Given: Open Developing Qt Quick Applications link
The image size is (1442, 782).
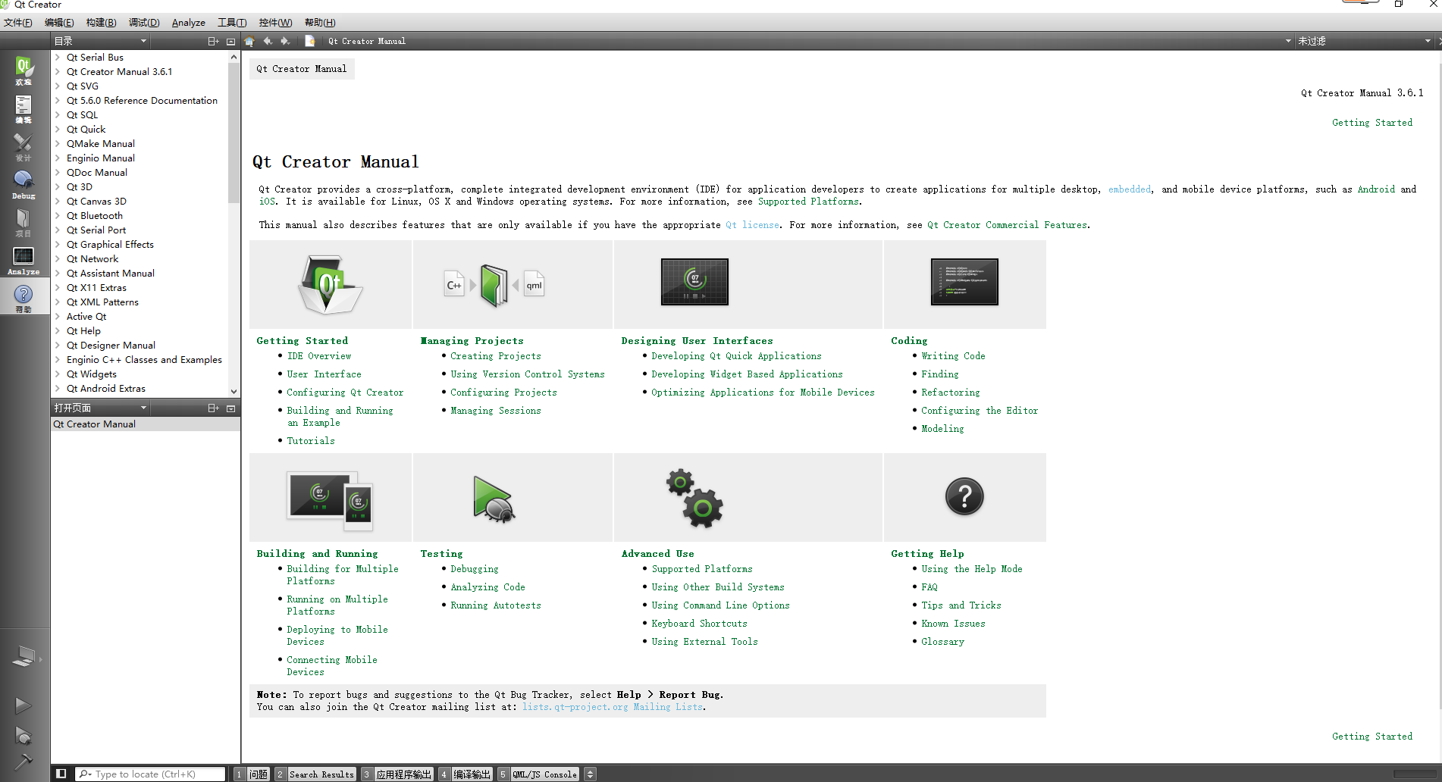Looking at the screenshot, I should coord(736,356).
